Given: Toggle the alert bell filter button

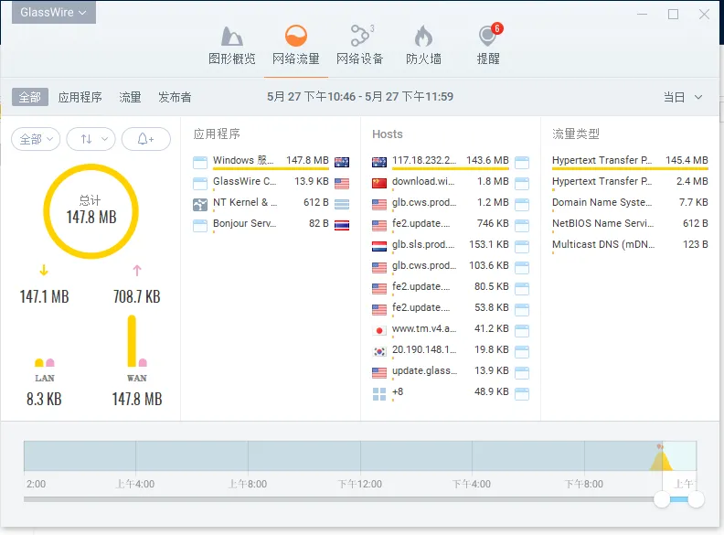Looking at the screenshot, I should (x=145, y=139).
